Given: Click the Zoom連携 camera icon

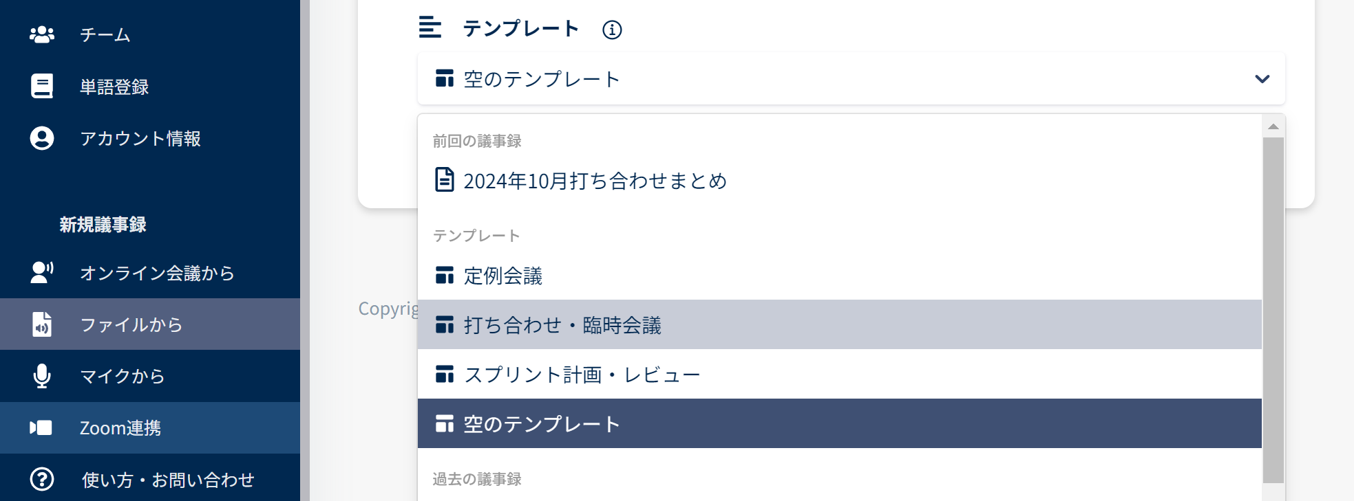Looking at the screenshot, I should [41, 427].
